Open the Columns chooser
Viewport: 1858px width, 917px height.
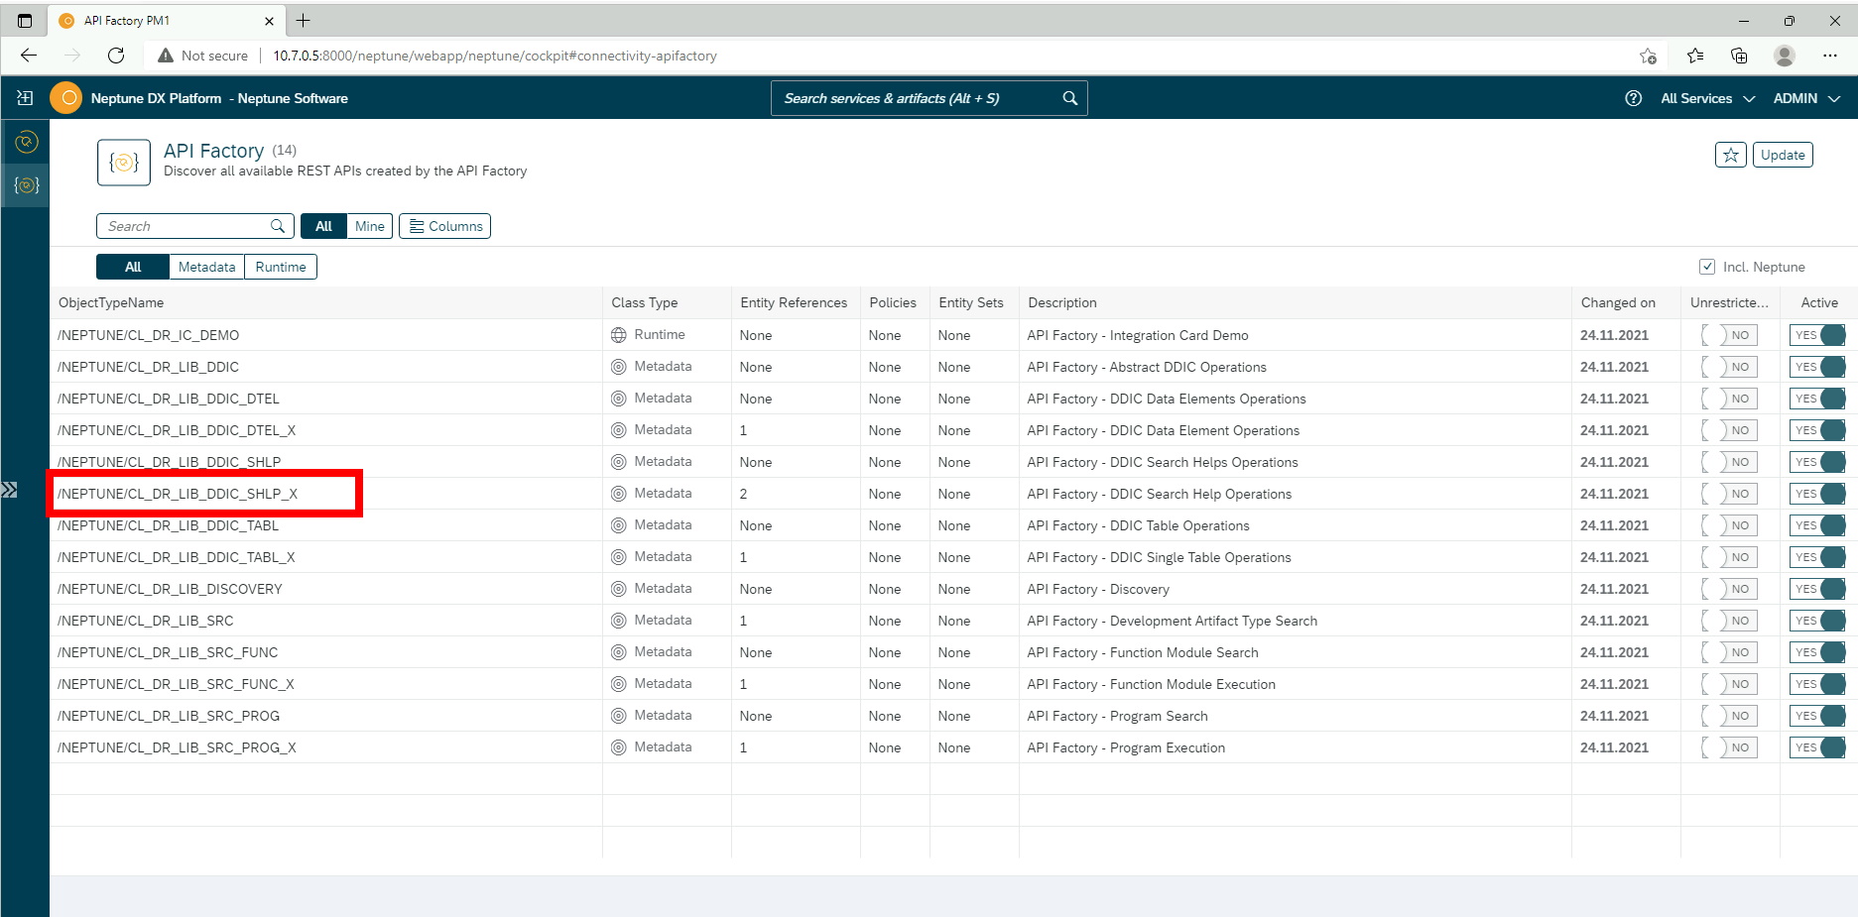[444, 226]
